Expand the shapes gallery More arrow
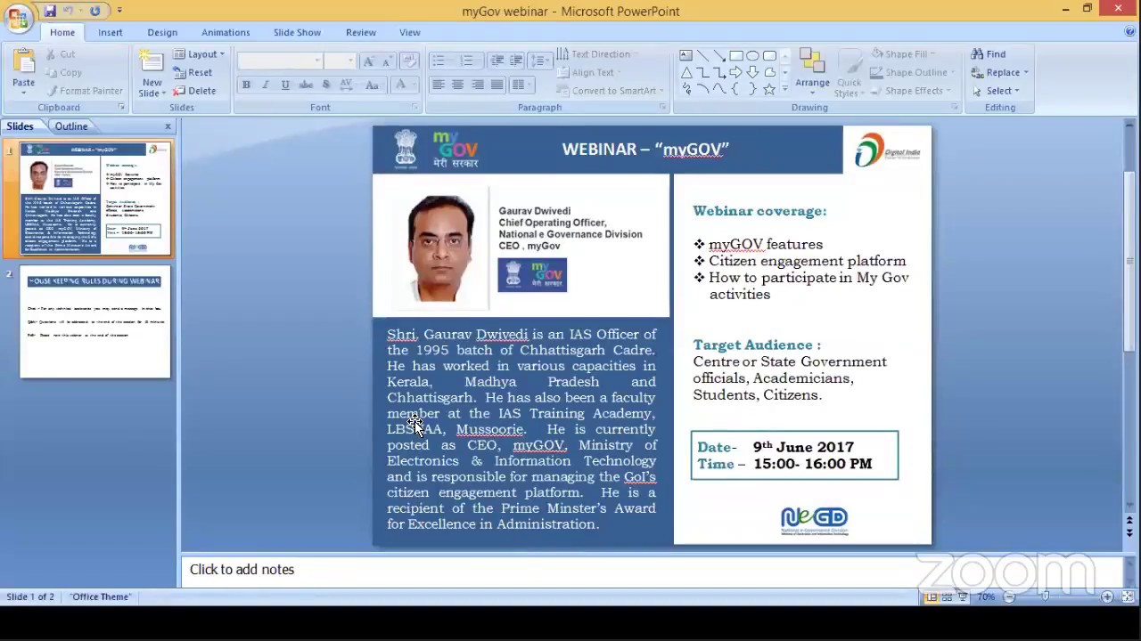The height and width of the screenshot is (641, 1141). click(x=784, y=89)
